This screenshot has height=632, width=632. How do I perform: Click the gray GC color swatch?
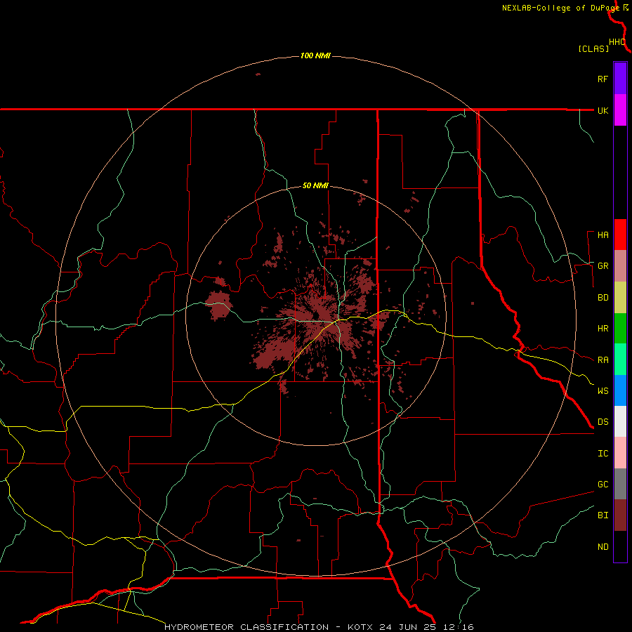coord(620,484)
